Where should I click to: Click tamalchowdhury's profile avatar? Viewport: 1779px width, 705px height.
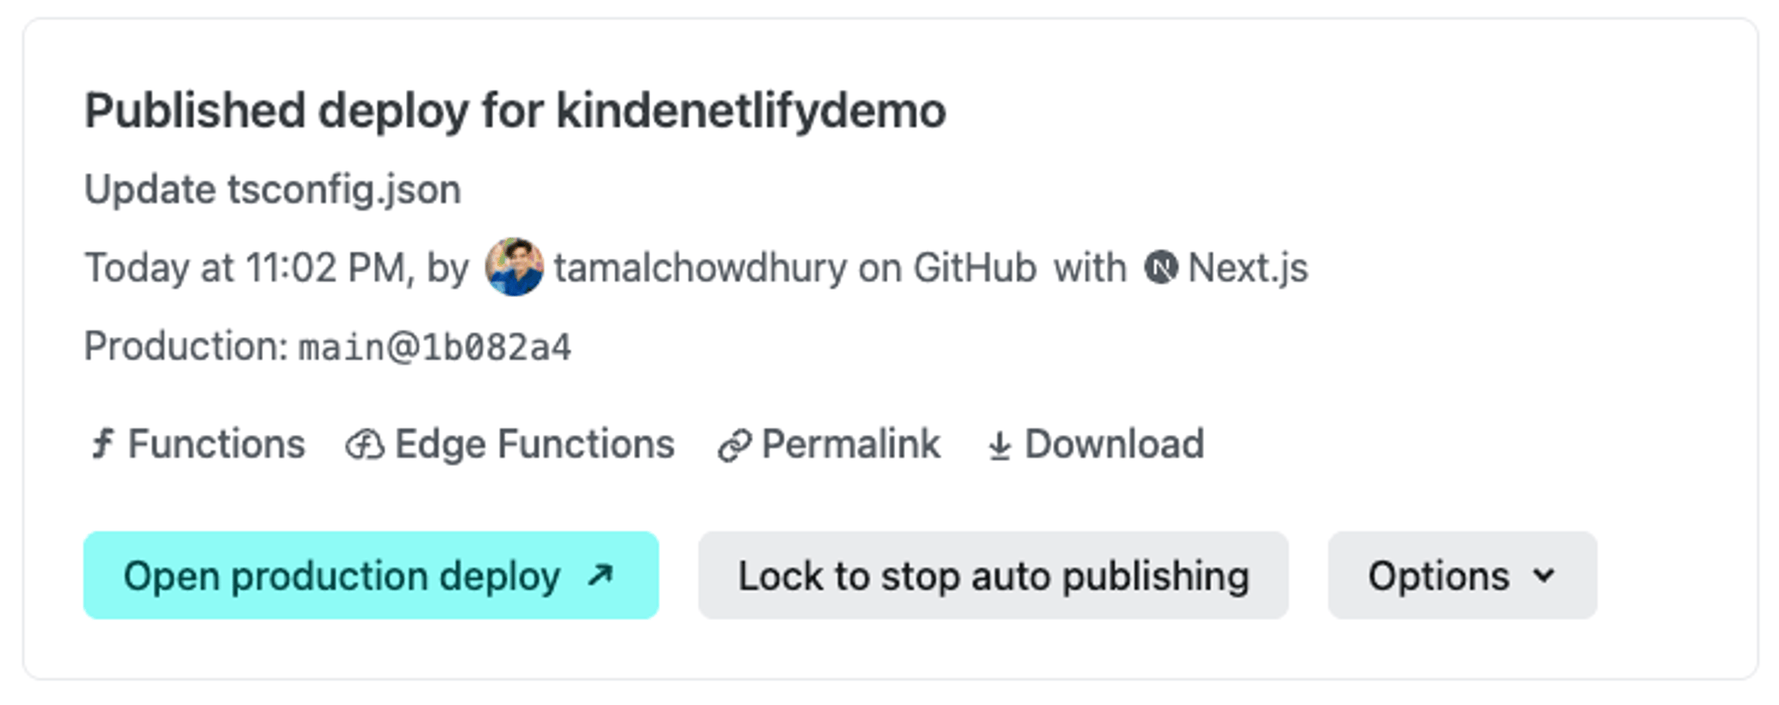pyautogui.click(x=515, y=268)
